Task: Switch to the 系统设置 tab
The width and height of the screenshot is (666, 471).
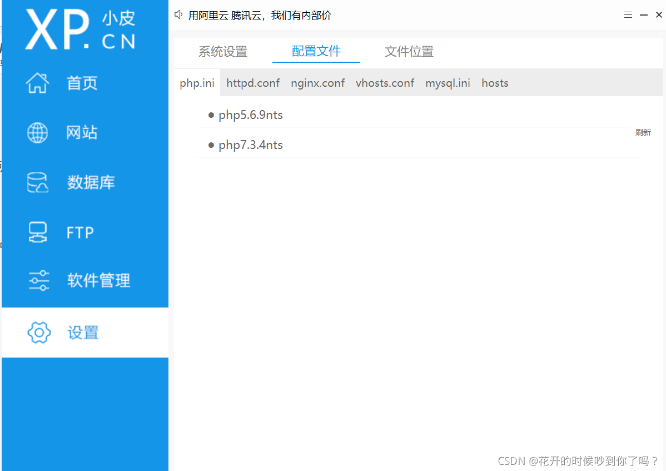Action: tap(223, 51)
